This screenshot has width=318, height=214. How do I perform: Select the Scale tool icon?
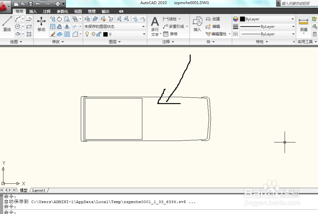pos(52,27)
